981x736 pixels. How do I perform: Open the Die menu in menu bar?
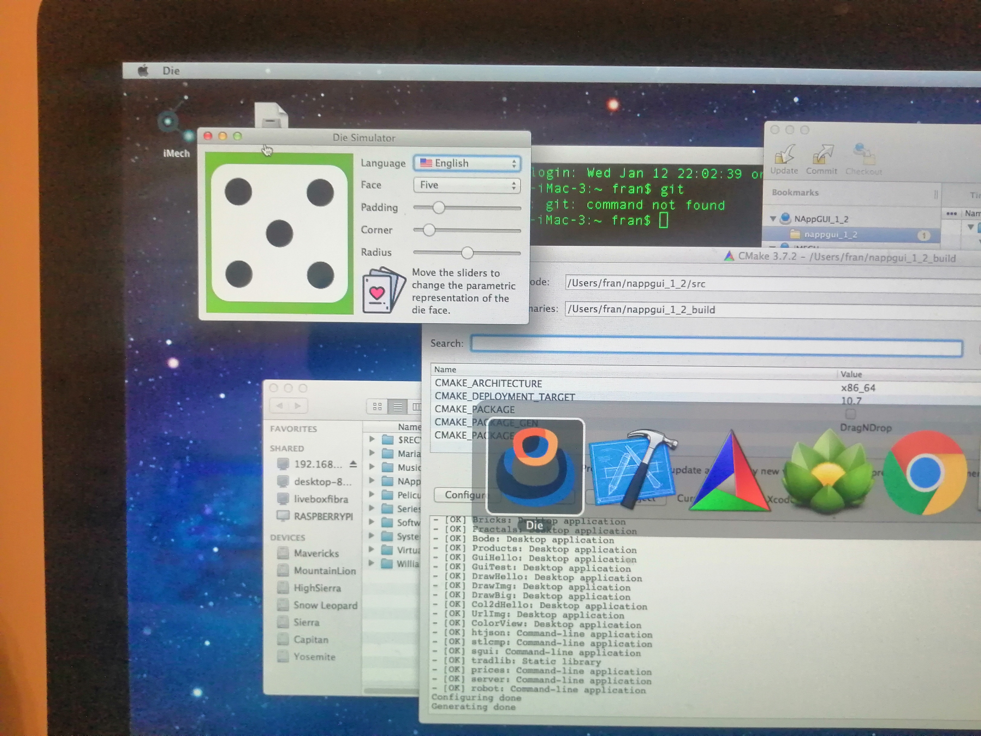point(171,71)
